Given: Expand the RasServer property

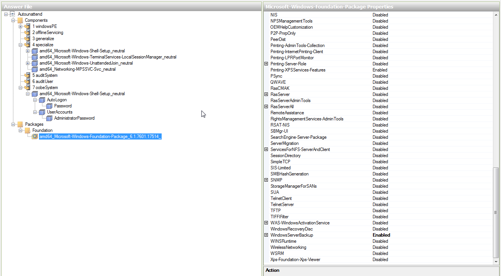Looking at the screenshot, I should (266, 94).
